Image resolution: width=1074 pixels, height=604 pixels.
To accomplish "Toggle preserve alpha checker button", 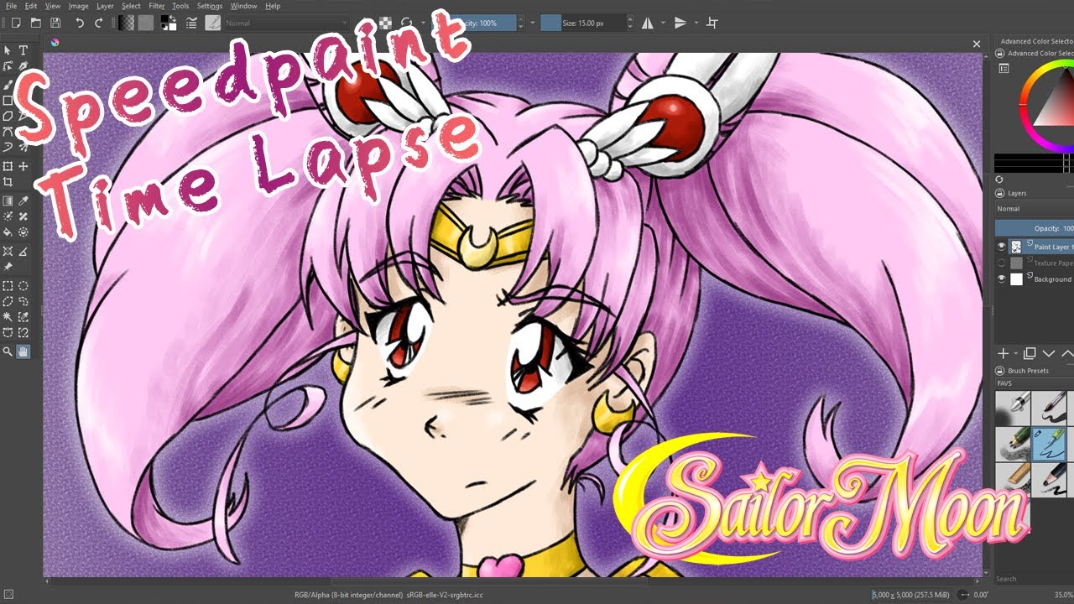I will tap(385, 23).
